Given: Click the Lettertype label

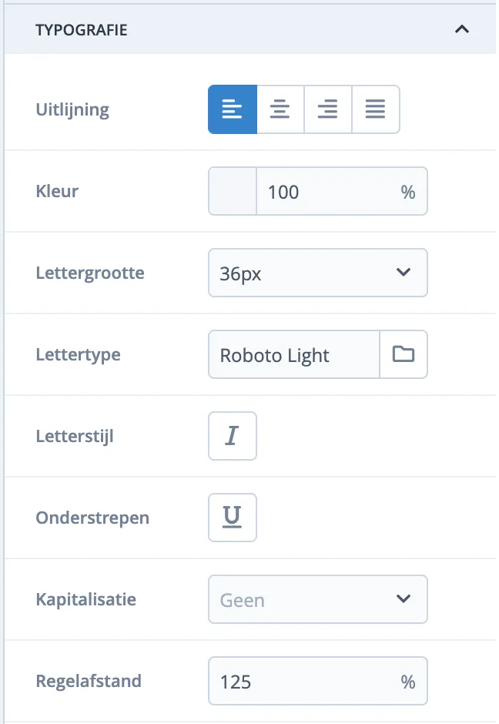Looking at the screenshot, I should point(77,354).
